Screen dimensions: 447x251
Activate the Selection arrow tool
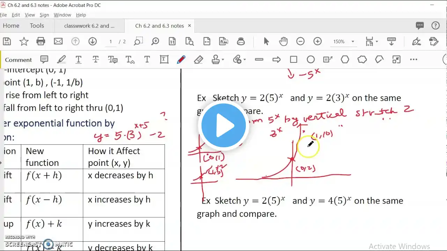[x=266, y=41]
